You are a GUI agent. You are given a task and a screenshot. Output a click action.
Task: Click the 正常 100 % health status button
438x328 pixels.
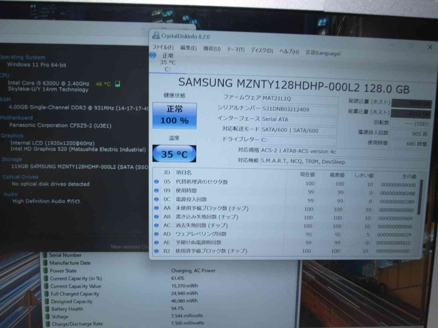[x=174, y=116]
